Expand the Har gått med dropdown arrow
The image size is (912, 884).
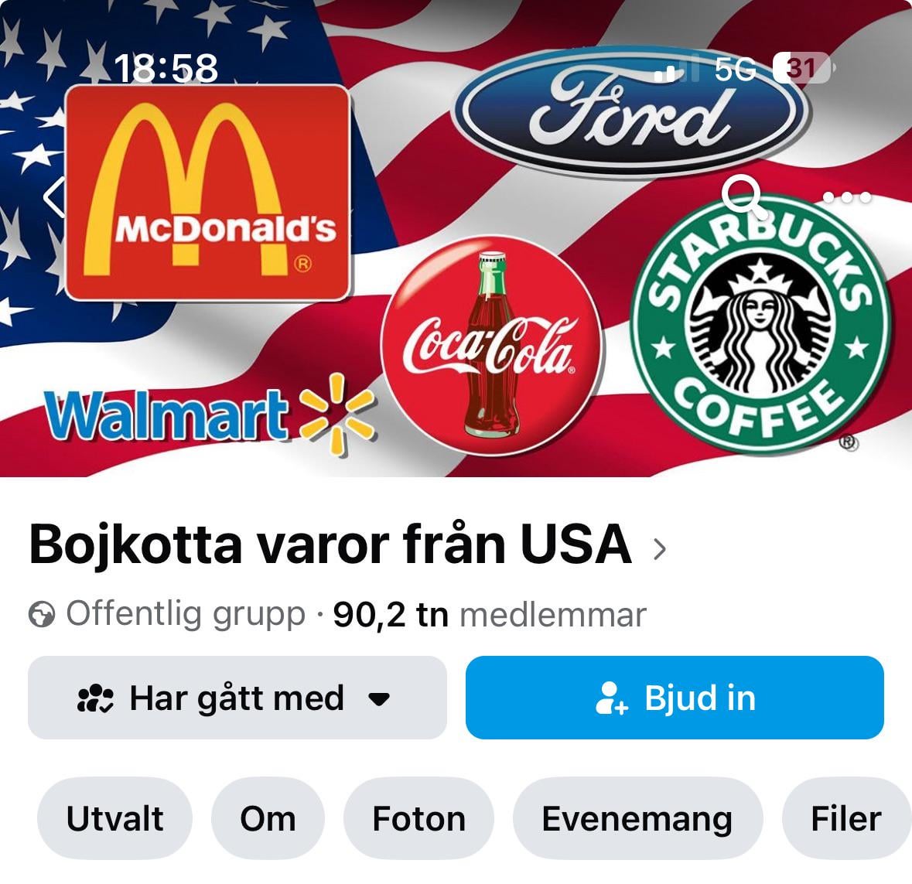(x=379, y=698)
